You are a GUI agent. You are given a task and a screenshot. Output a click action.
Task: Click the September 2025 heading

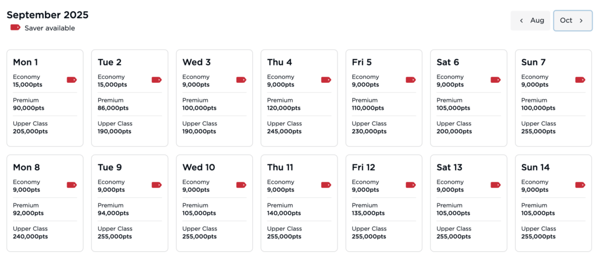47,15
